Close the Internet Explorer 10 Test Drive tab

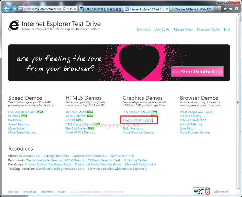pos(167,9)
